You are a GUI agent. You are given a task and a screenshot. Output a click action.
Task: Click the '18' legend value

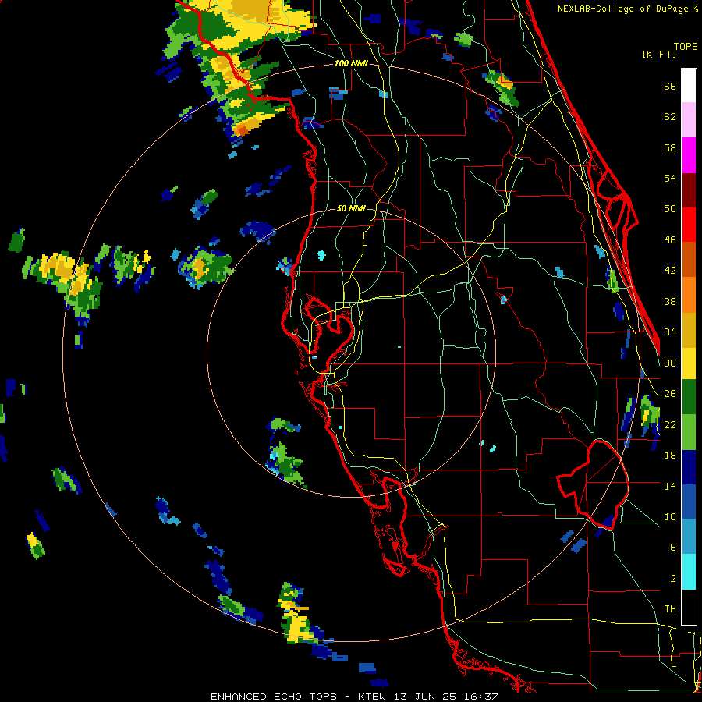click(670, 456)
